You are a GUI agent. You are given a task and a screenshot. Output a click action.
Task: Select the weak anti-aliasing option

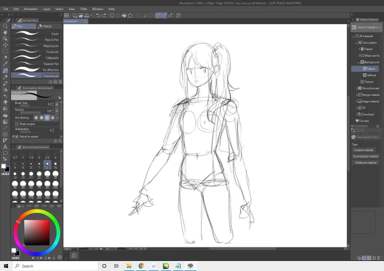coord(42,118)
